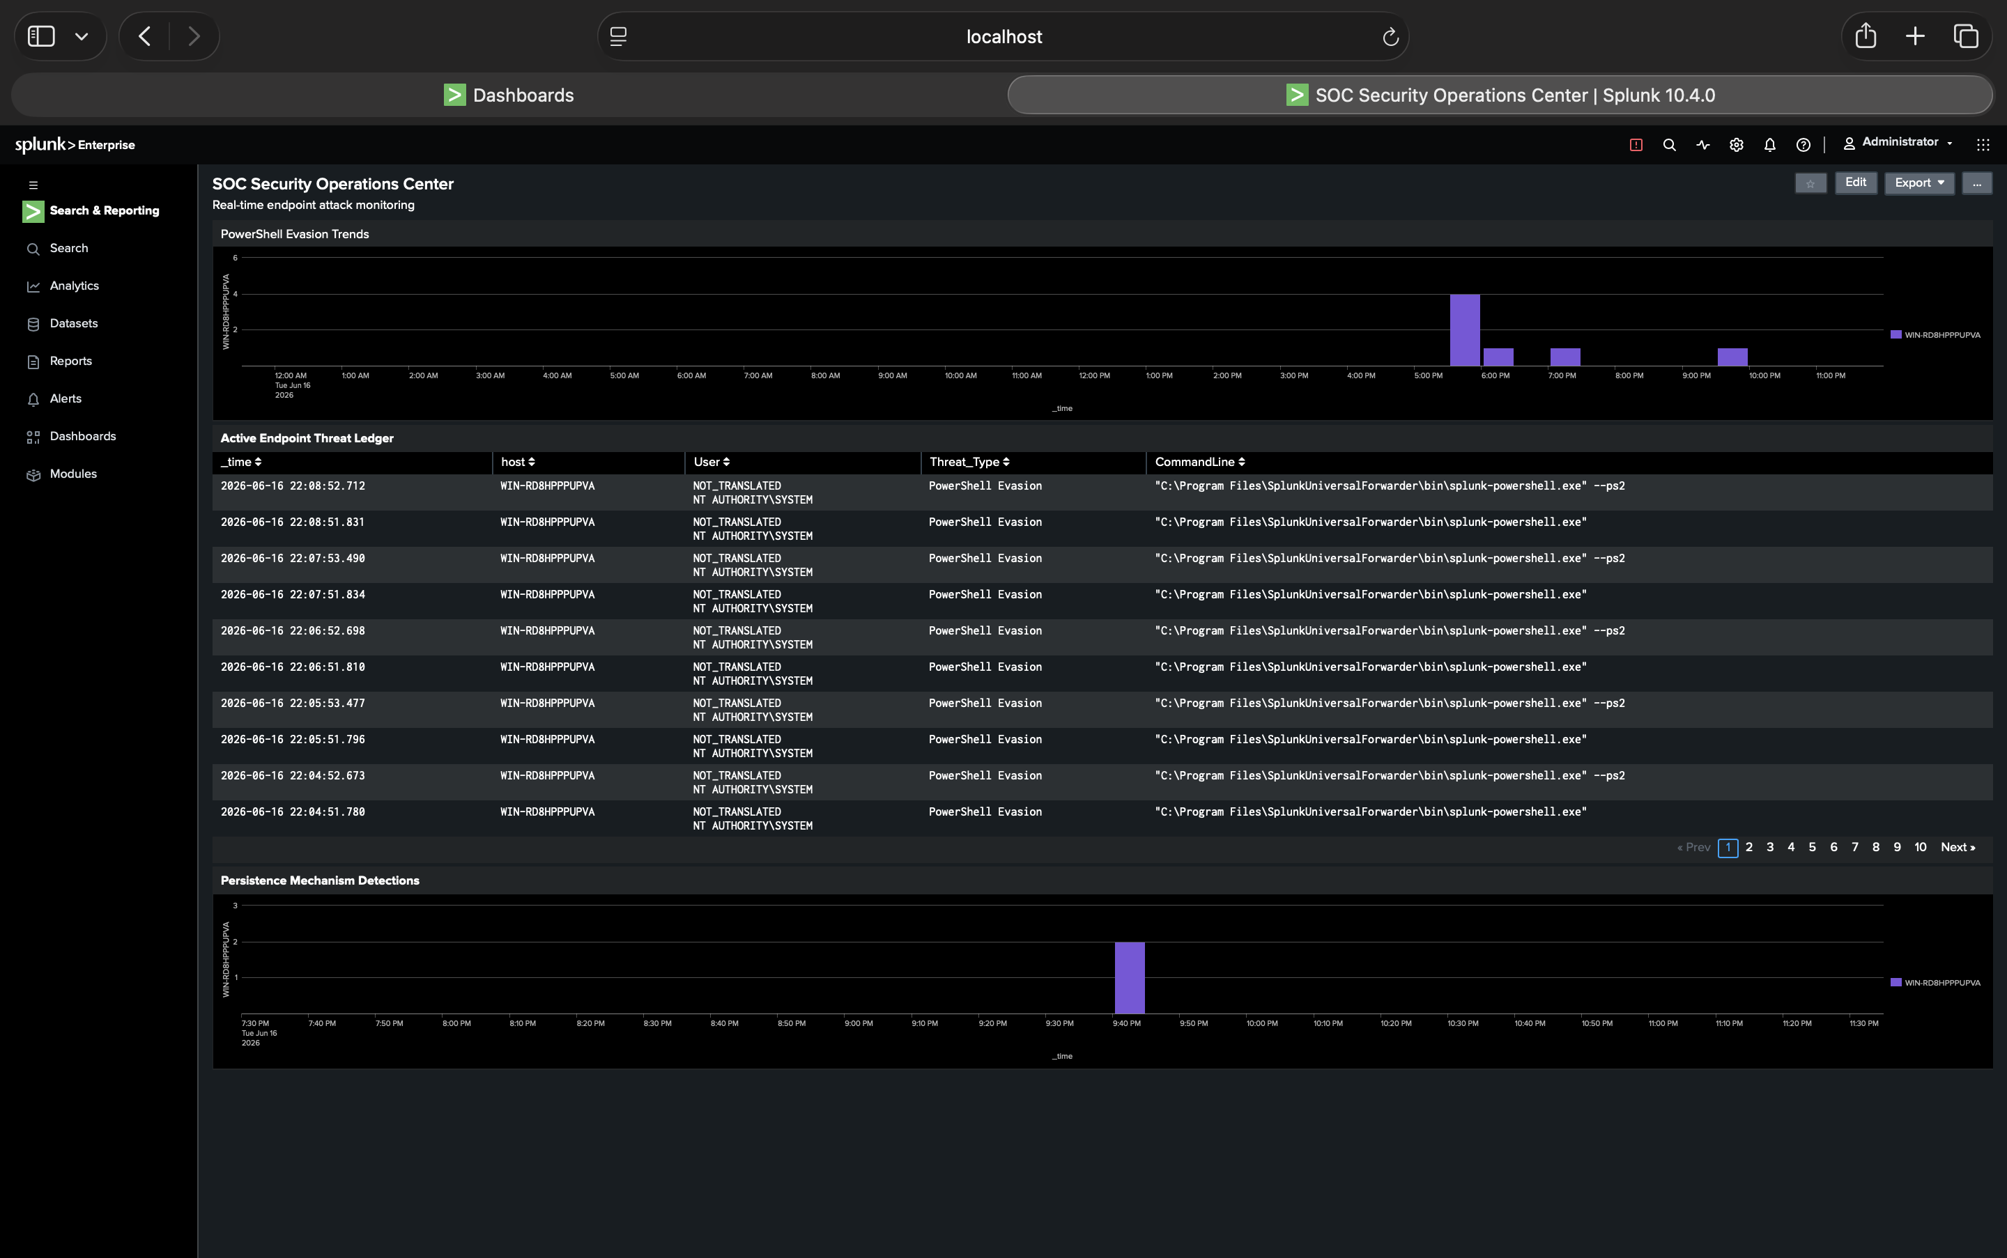Select the tallest bar in PowerShell Evasion Trends

pos(1465,329)
